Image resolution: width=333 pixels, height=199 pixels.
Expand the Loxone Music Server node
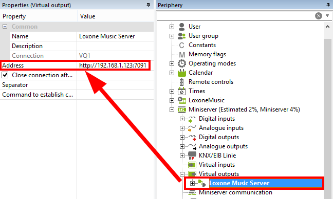click(x=192, y=183)
